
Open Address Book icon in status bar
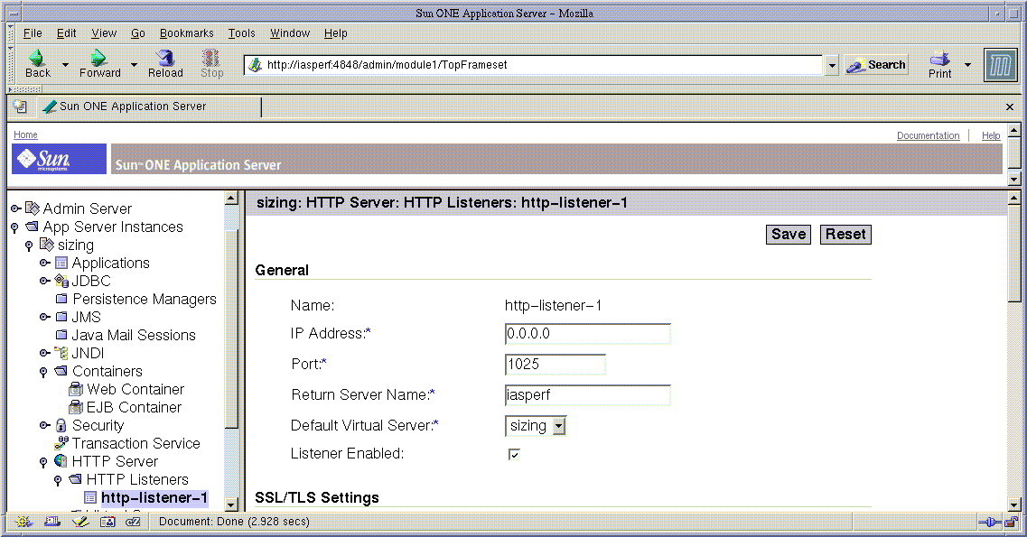[x=107, y=522]
